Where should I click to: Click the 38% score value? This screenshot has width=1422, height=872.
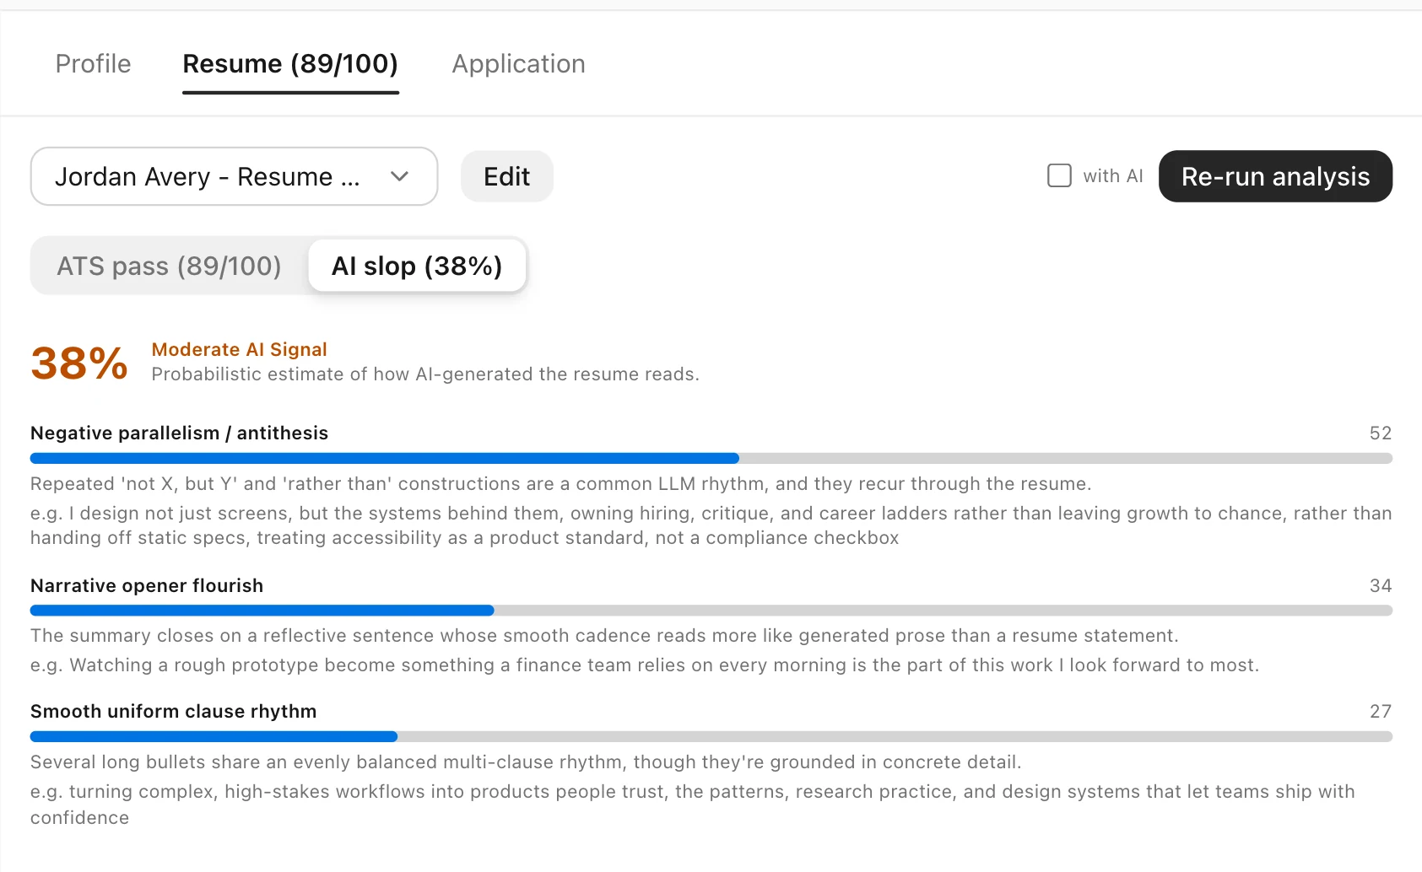(x=79, y=363)
